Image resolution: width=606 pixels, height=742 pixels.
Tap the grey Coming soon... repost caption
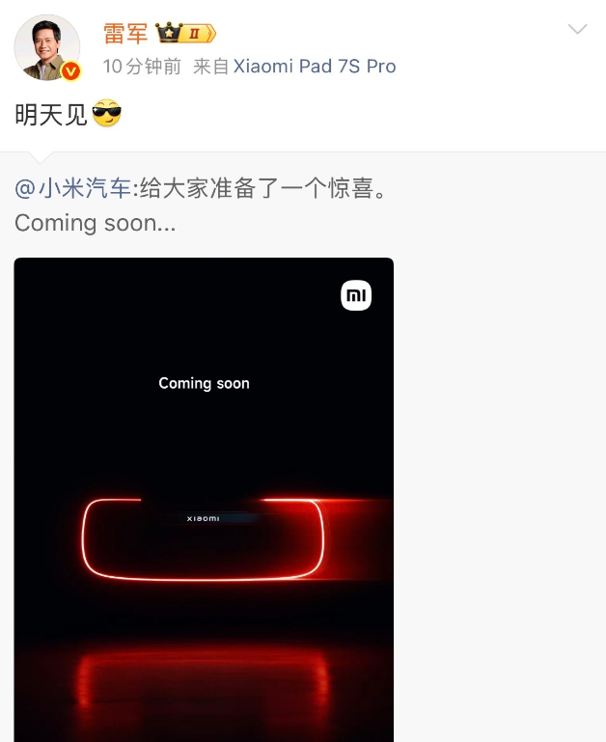click(x=96, y=223)
